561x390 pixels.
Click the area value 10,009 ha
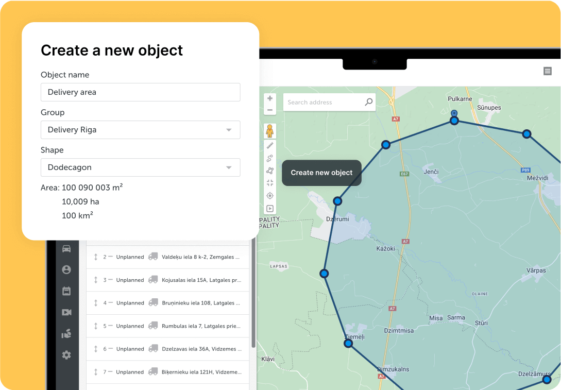pos(80,201)
